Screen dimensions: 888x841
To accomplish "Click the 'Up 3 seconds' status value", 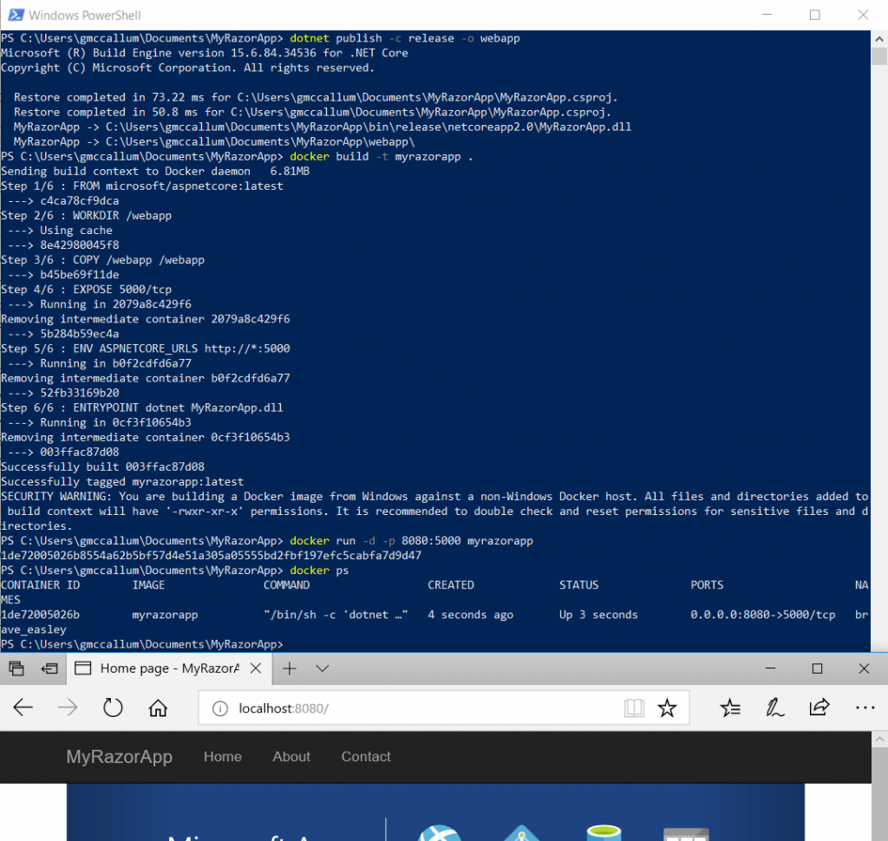I will 598,615.
